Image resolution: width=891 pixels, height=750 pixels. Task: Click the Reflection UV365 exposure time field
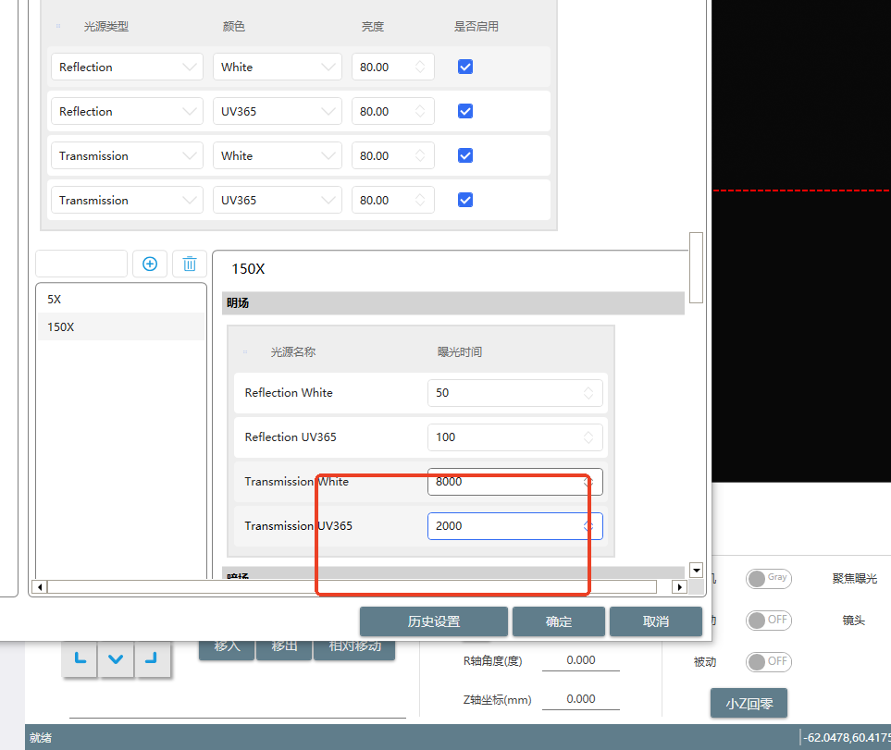point(506,436)
